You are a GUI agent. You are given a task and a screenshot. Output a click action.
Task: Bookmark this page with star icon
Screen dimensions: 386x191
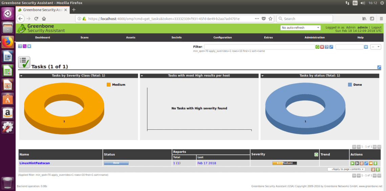click(x=270, y=19)
